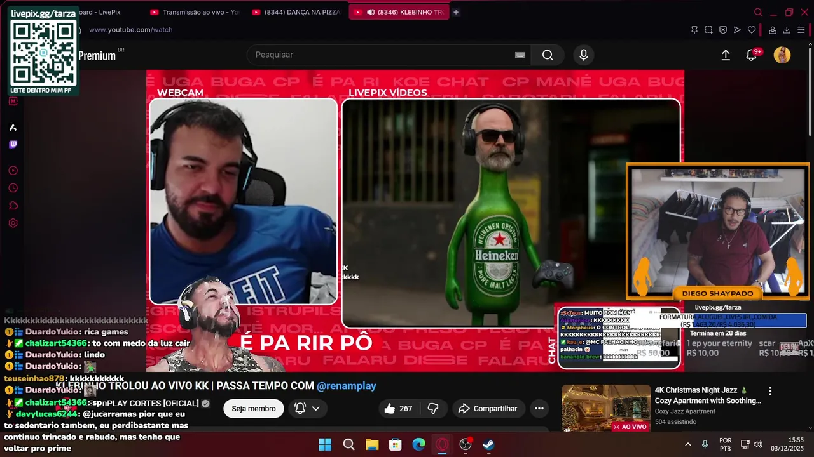Viewport: 814px width, 457px height.
Task: Click the browser tab search icon
Action: point(758,12)
